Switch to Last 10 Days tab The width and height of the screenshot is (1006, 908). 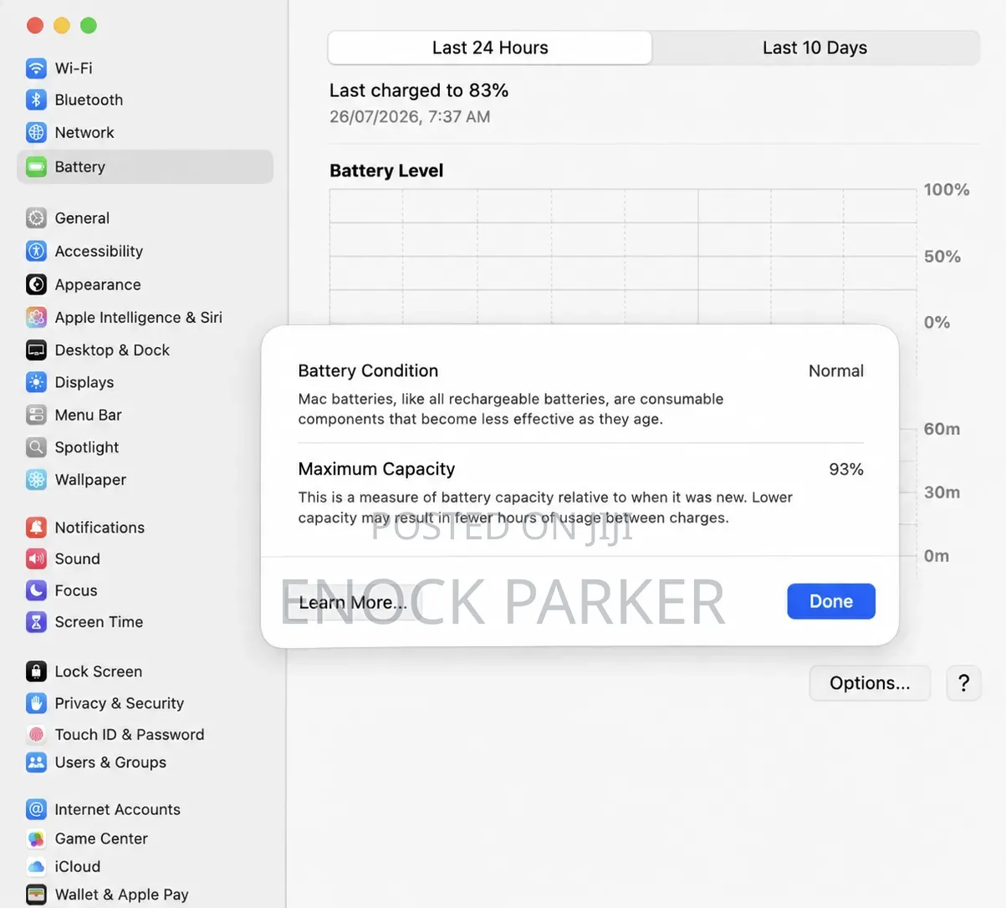pyautogui.click(x=815, y=48)
